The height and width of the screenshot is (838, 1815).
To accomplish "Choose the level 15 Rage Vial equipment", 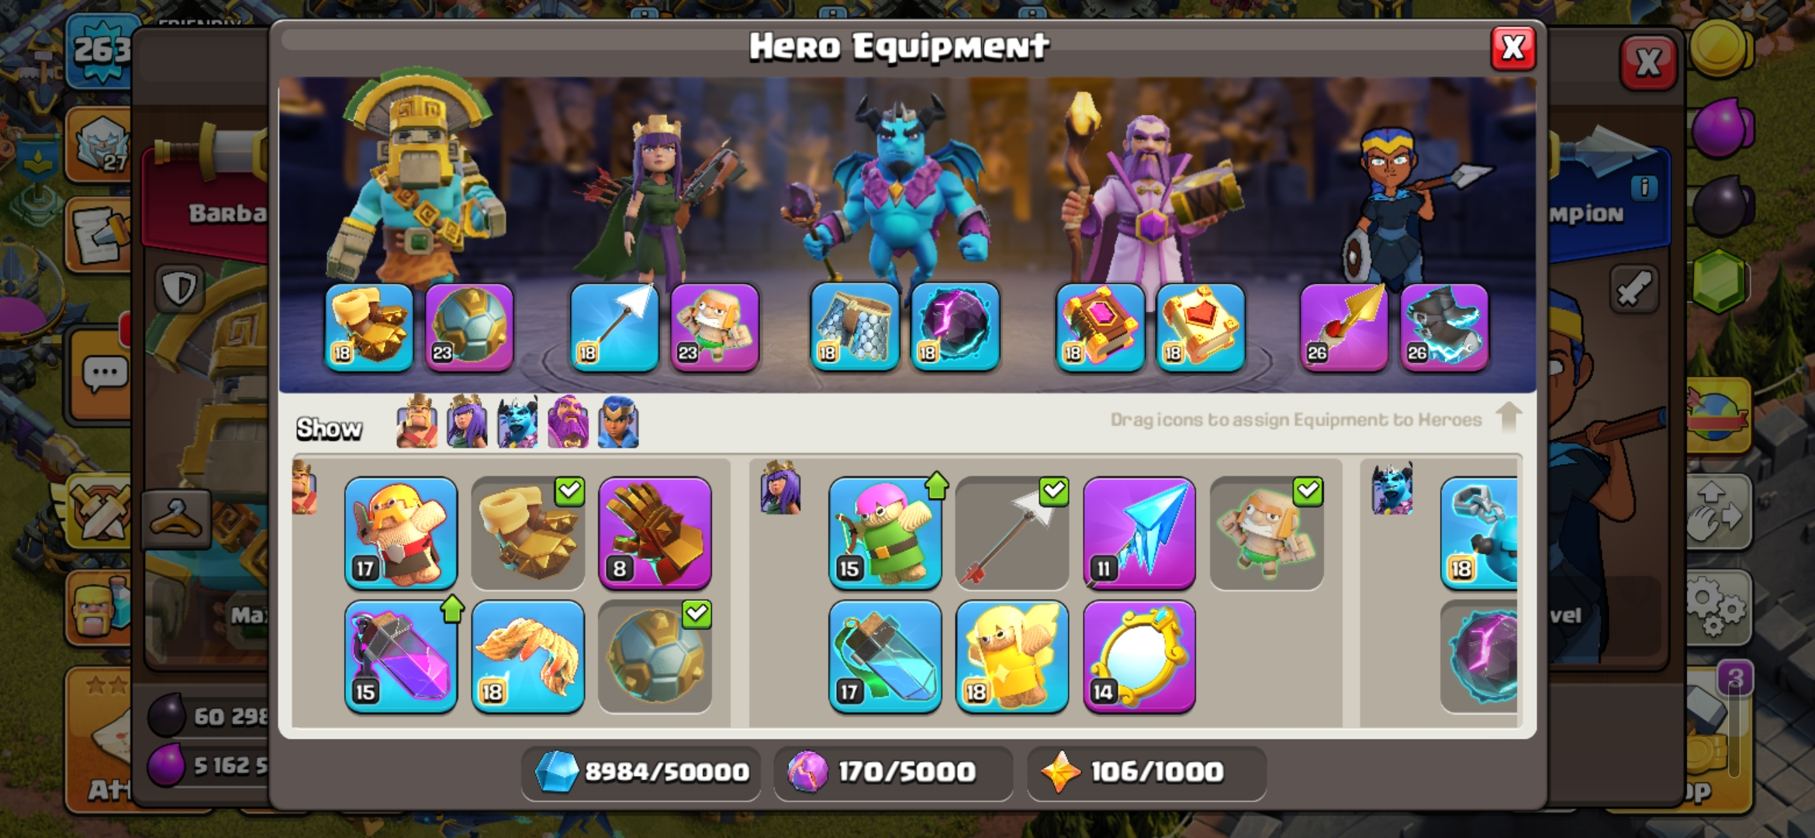I will 401,656.
